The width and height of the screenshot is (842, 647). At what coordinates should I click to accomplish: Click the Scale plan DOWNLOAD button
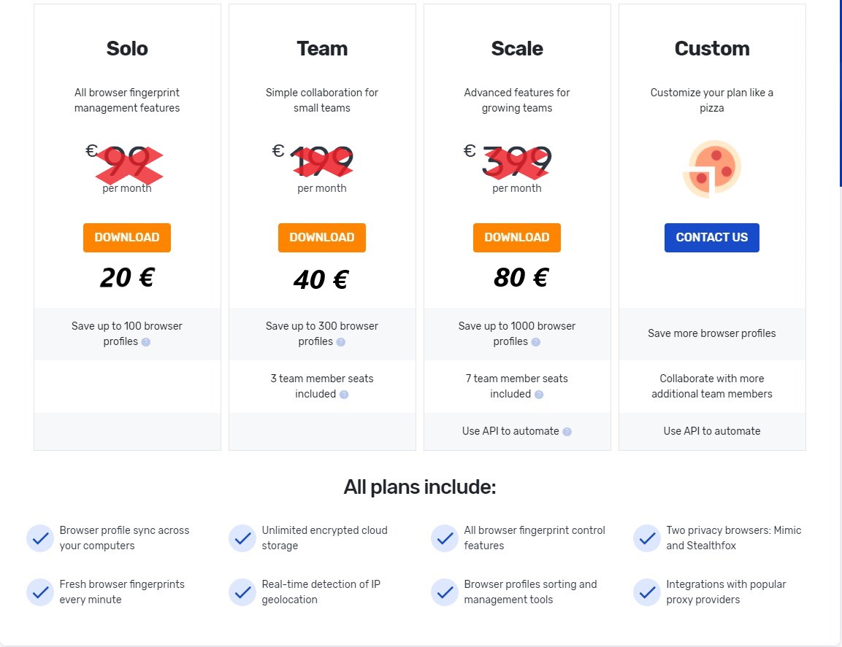click(x=516, y=238)
